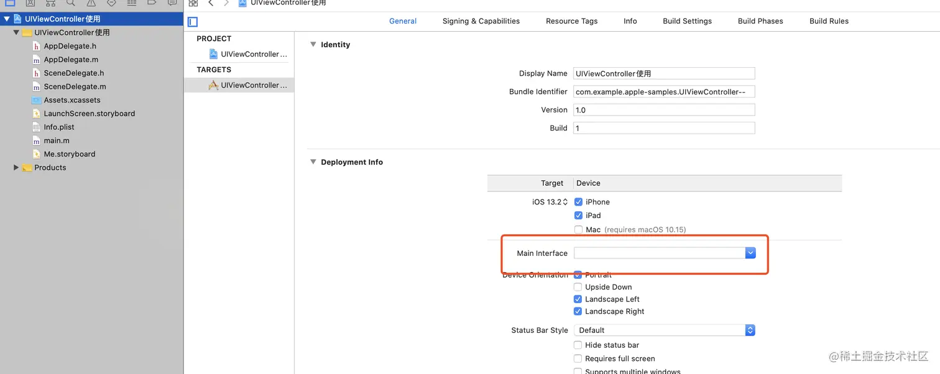Open the Build Rules tab

(x=829, y=21)
